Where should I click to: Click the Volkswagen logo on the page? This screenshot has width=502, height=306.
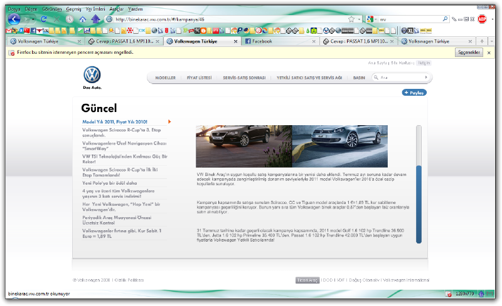click(x=92, y=74)
